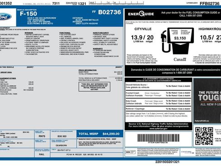Click the Source: U.S. National Highway line
This screenshot has height=166, width=221.
(x=159, y=124)
